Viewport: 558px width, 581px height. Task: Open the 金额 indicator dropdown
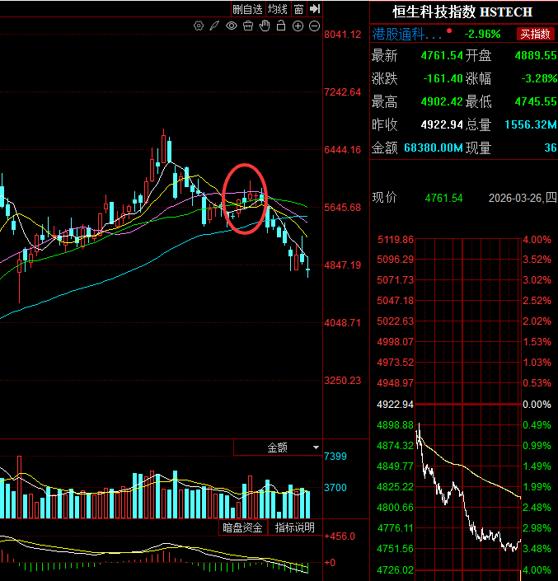[278, 447]
